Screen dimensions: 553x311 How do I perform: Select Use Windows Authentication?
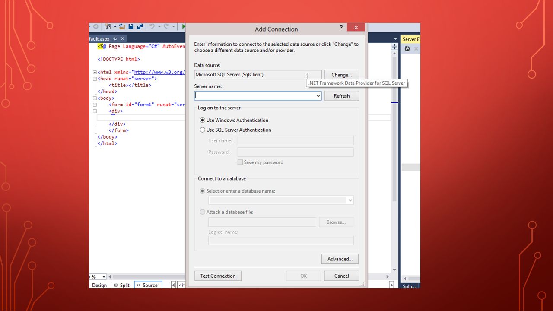(x=234, y=120)
